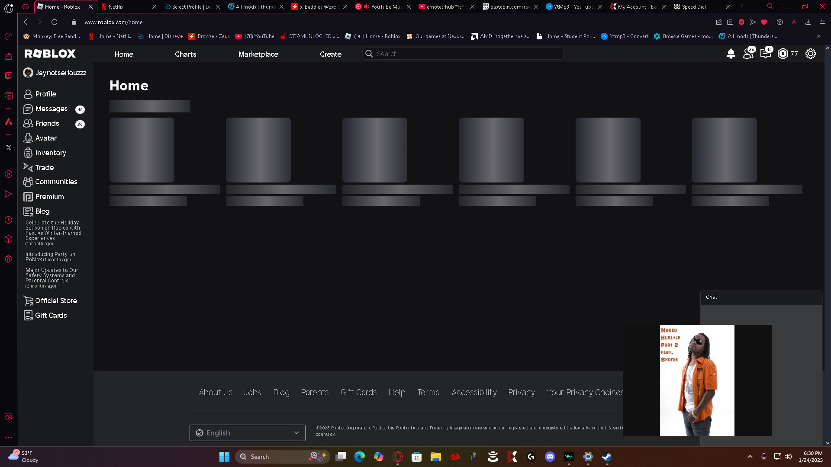The image size is (831, 467).
Task: Open Inventory from the sidebar
Action: pyautogui.click(x=50, y=153)
